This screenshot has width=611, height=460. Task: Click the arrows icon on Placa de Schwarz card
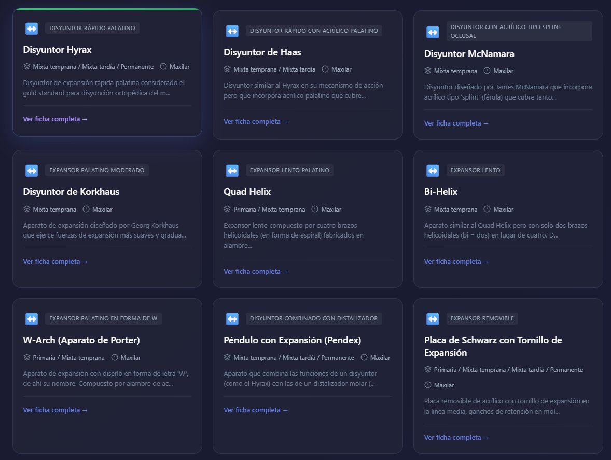[433, 318]
